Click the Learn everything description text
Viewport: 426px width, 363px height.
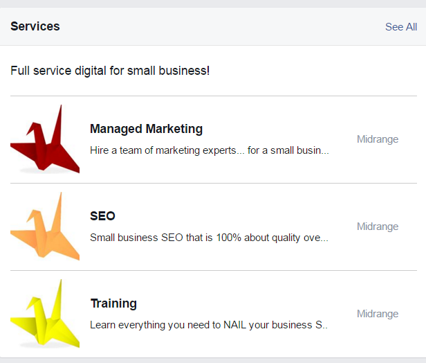(x=209, y=325)
